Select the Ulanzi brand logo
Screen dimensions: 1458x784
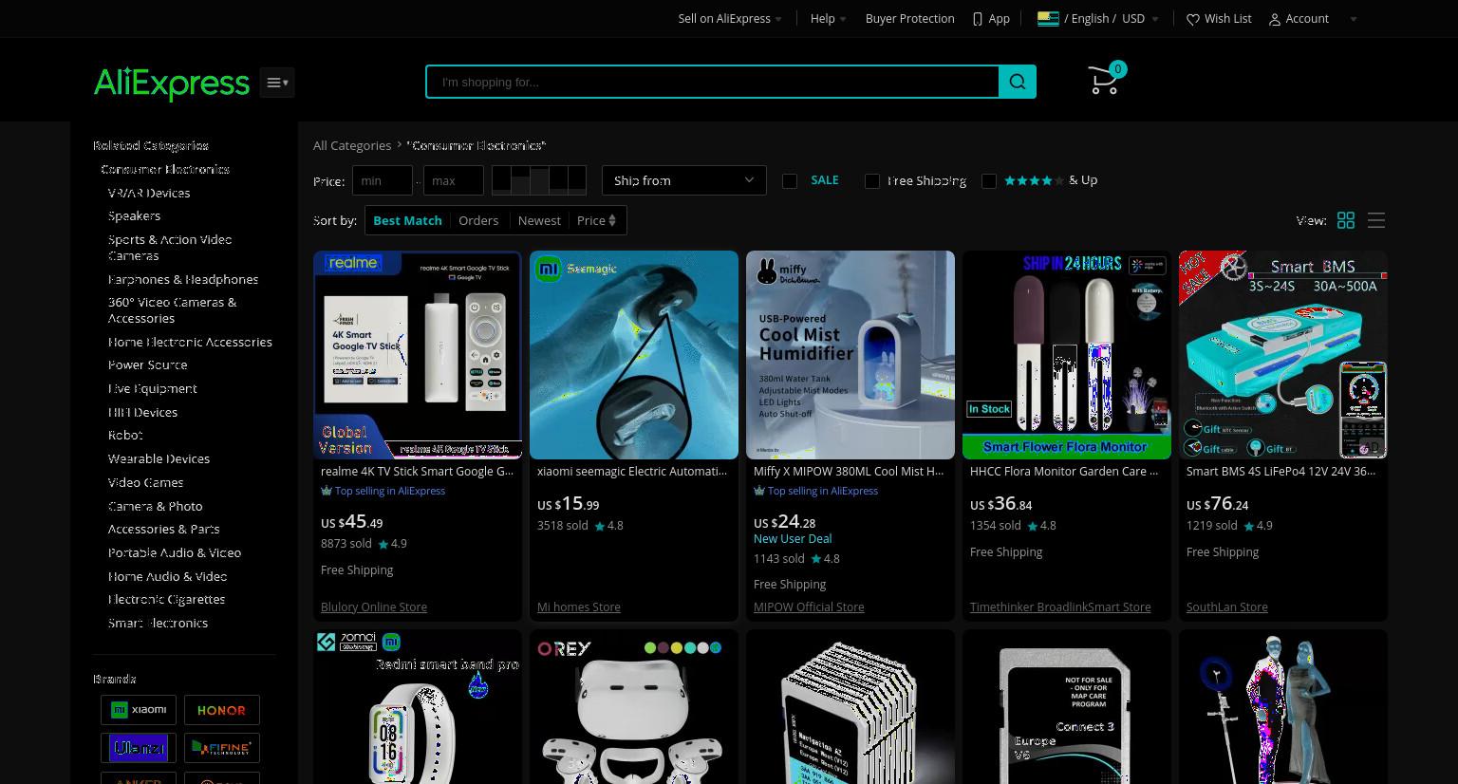pos(139,748)
